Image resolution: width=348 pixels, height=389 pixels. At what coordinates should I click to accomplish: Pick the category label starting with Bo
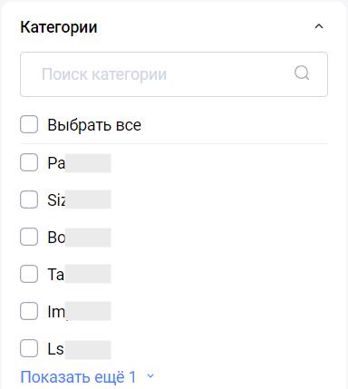click(x=79, y=238)
